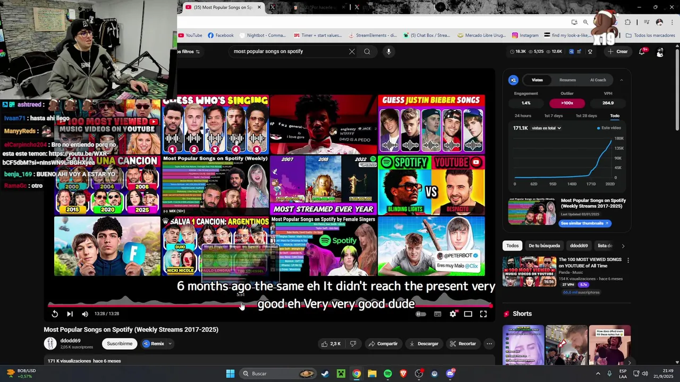Open the notifications bell
The height and width of the screenshot is (382, 680).
pos(643,51)
